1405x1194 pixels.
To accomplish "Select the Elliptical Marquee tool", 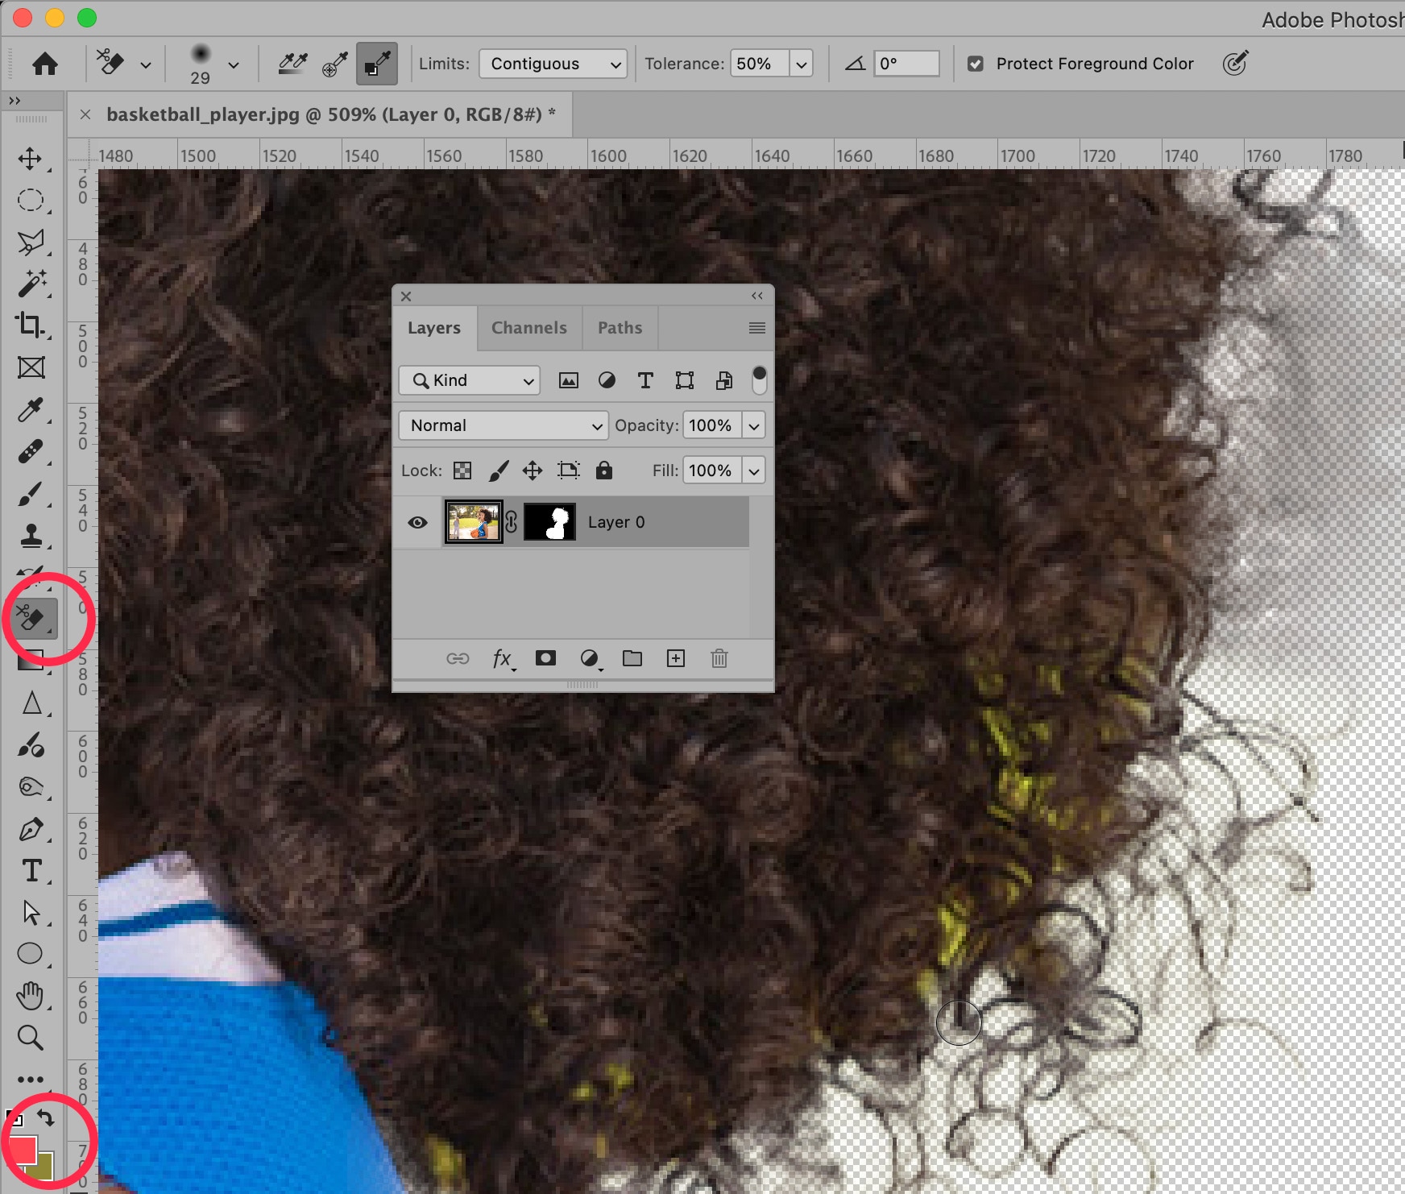I will coord(31,200).
